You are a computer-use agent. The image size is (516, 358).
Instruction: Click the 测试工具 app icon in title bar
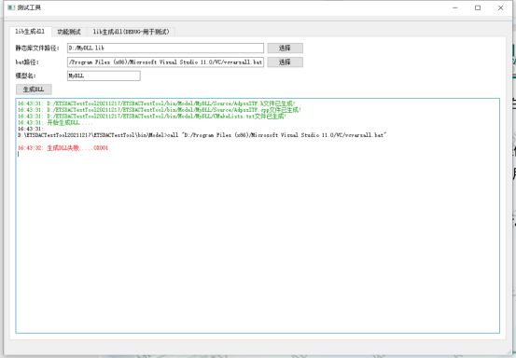coord(11,7)
